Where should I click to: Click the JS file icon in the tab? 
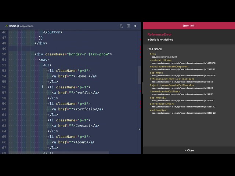coord(7,26)
